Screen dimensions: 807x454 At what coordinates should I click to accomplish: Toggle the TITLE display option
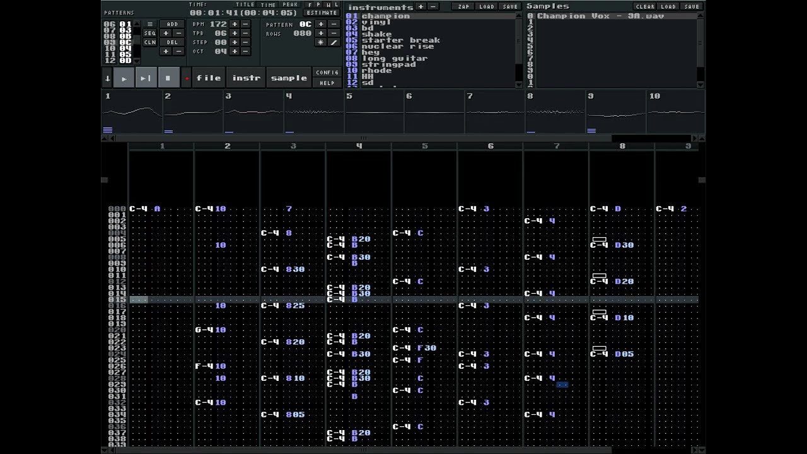pyautogui.click(x=245, y=4)
